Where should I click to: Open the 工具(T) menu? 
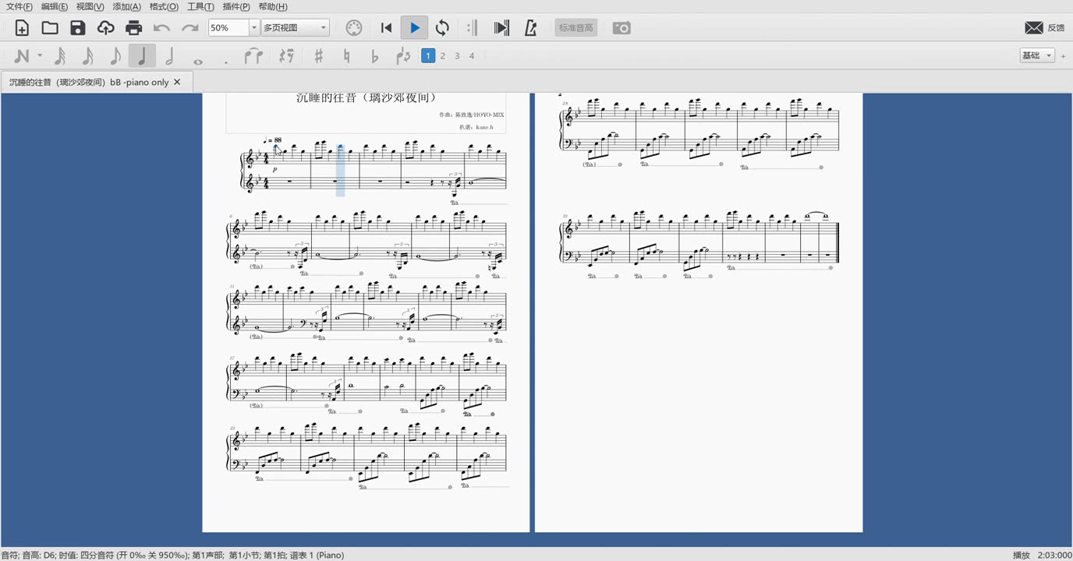click(x=200, y=6)
